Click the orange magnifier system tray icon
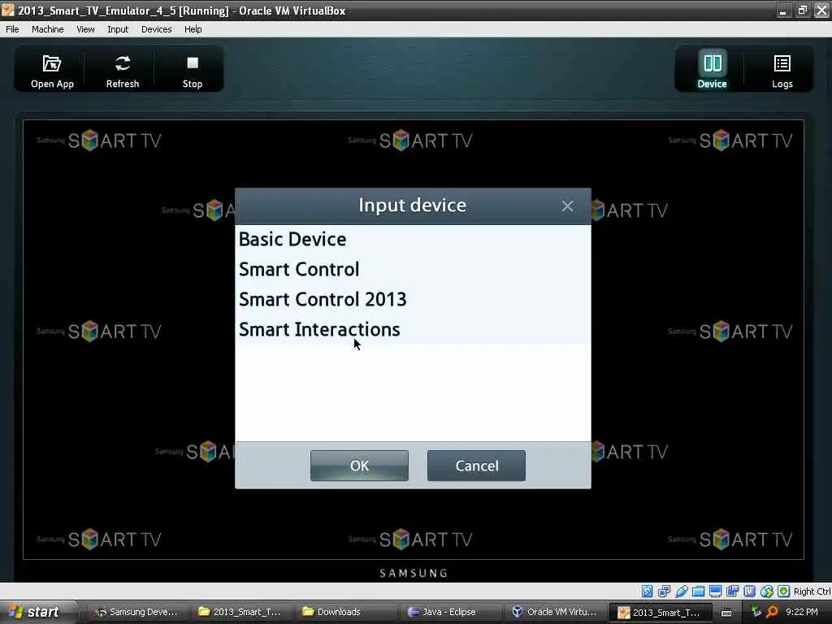 tap(772, 613)
